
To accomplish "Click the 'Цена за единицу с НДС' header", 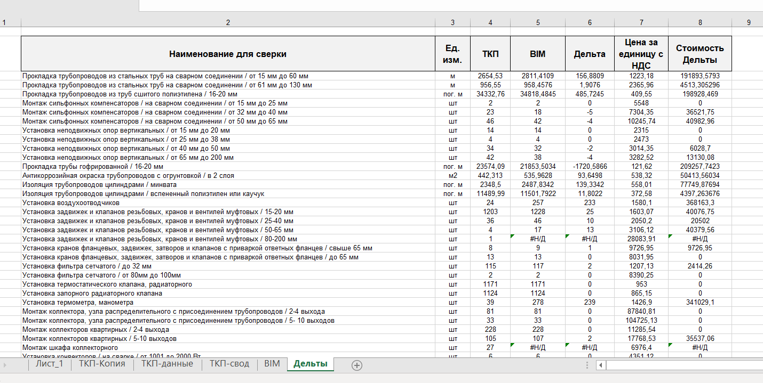I will 641,54.
